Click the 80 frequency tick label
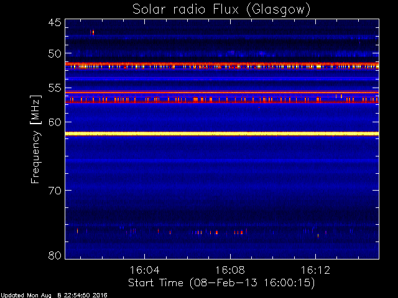Screen dimensions: 398x298 point(55,255)
